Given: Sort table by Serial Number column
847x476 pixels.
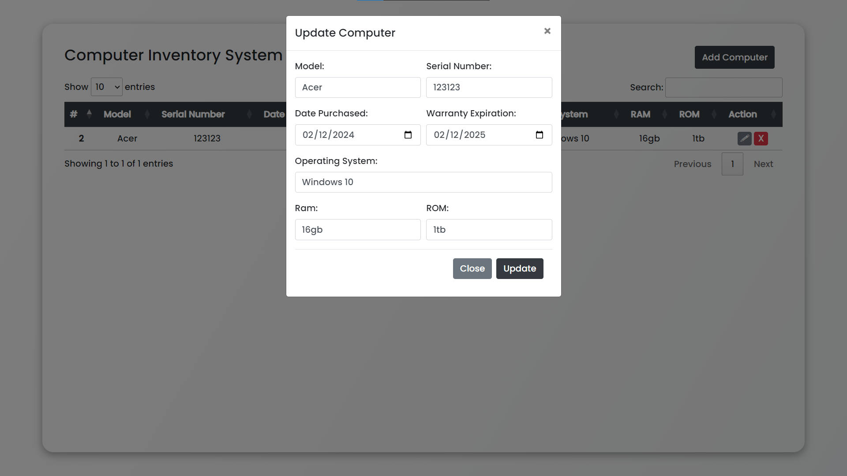Looking at the screenshot, I should [x=193, y=114].
